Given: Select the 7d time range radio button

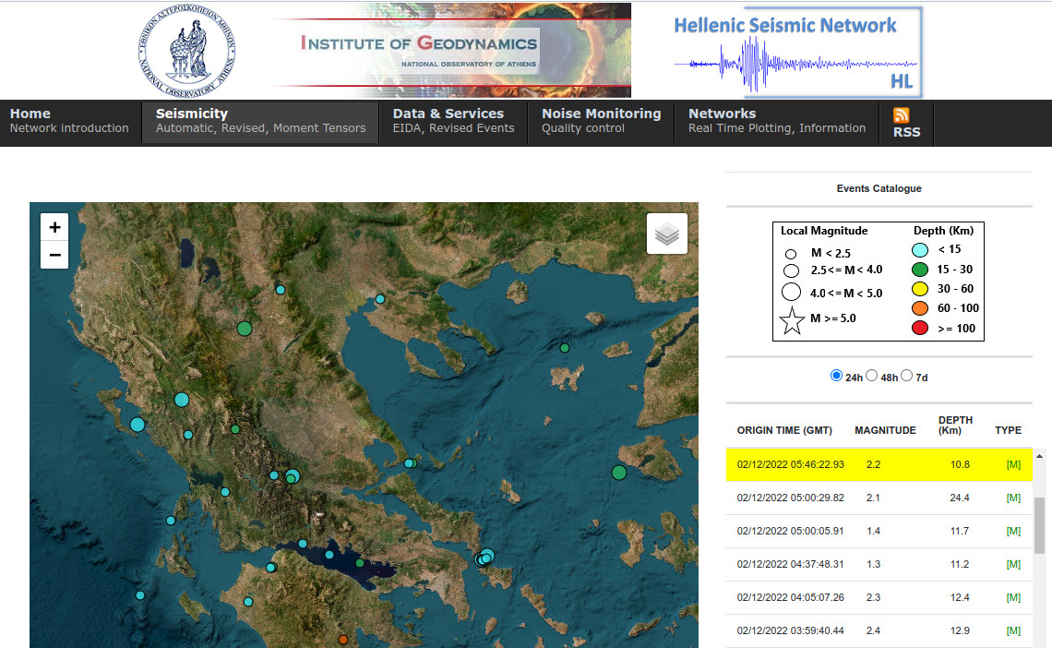Looking at the screenshot, I should [x=907, y=376].
